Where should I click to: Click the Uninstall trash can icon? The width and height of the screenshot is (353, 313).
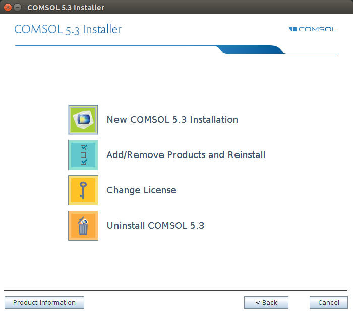[83, 226]
